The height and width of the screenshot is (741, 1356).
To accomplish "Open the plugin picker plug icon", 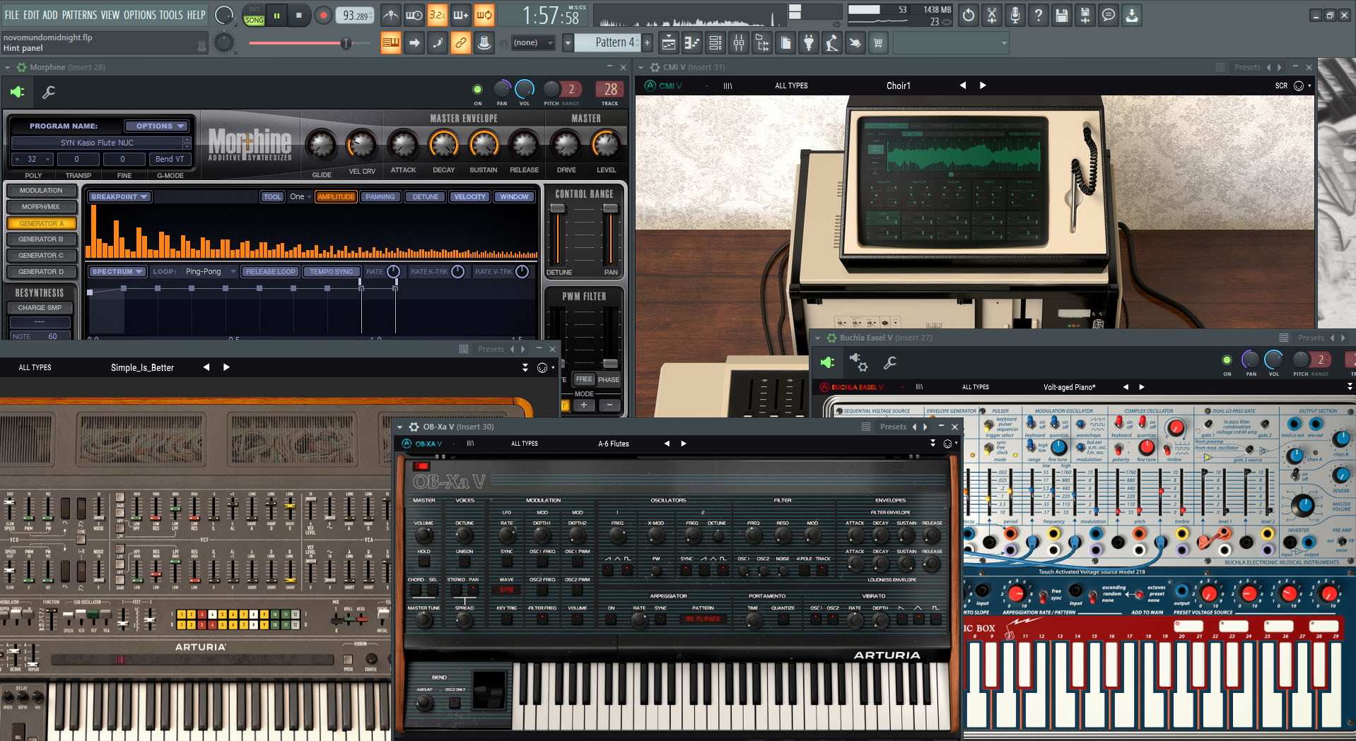I will [x=809, y=43].
